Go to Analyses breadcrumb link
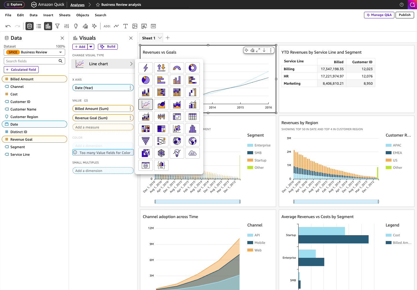The image size is (417, 290). pos(78,5)
